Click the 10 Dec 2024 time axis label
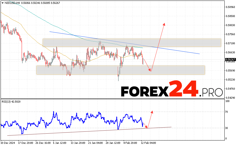The width and height of the screenshot is (237, 146). [7, 143]
